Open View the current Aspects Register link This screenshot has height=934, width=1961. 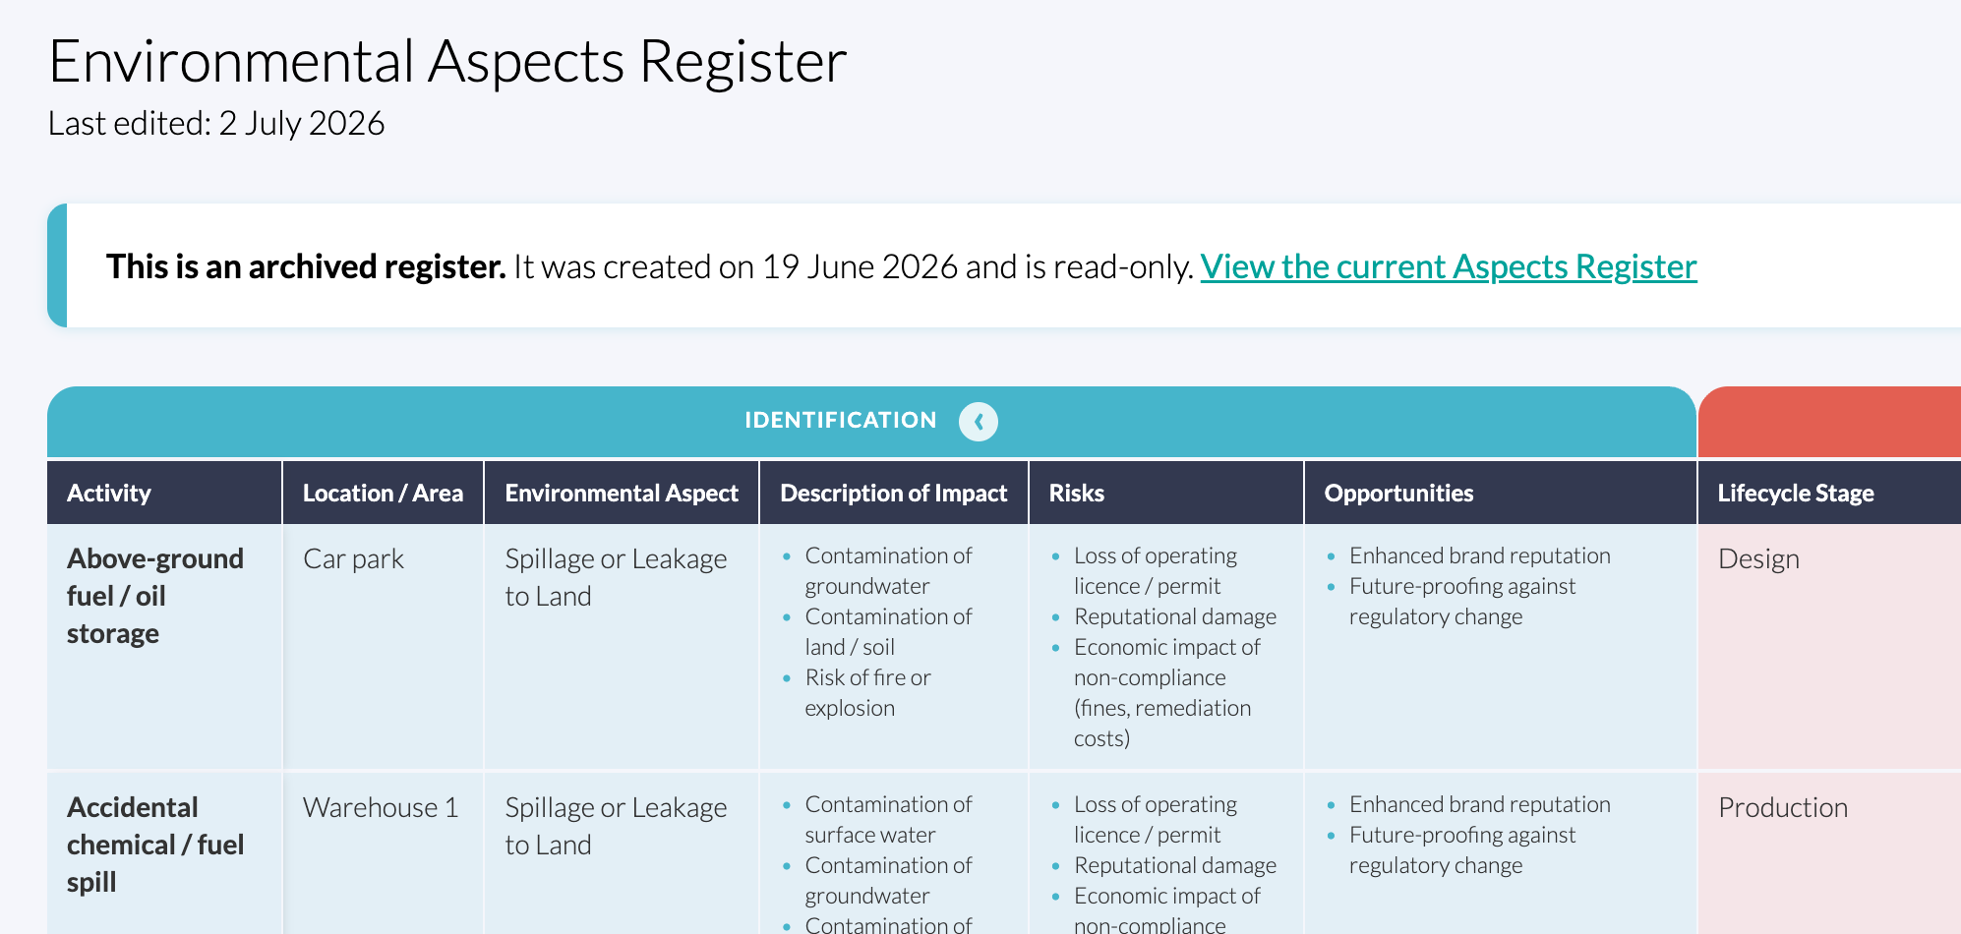(x=1449, y=266)
